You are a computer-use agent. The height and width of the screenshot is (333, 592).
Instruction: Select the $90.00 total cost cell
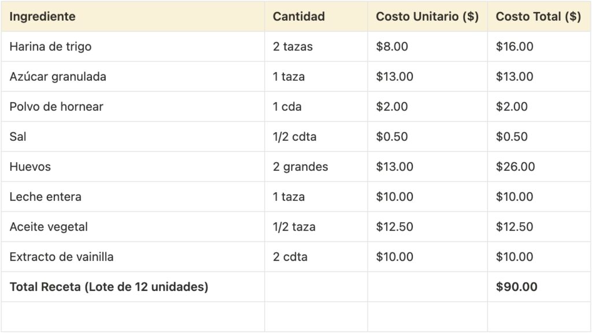(516, 287)
